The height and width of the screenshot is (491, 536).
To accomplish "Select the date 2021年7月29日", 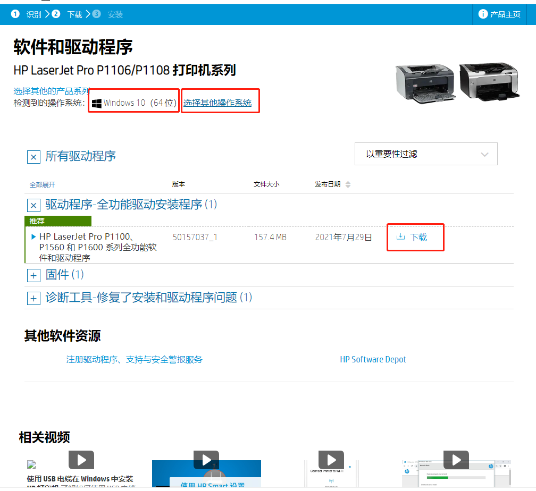I will [344, 238].
